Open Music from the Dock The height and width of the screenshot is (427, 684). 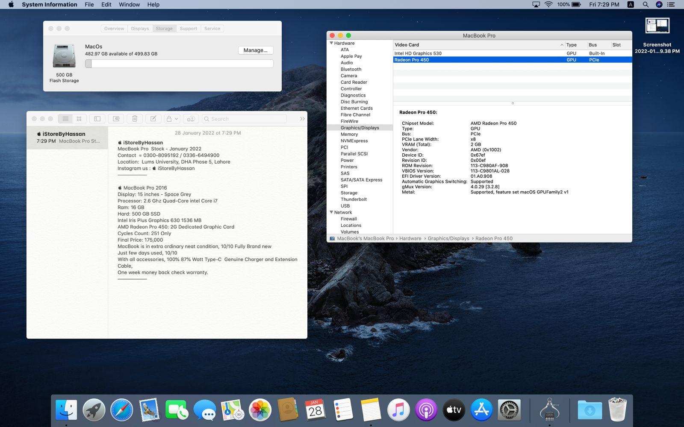pos(398,410)
